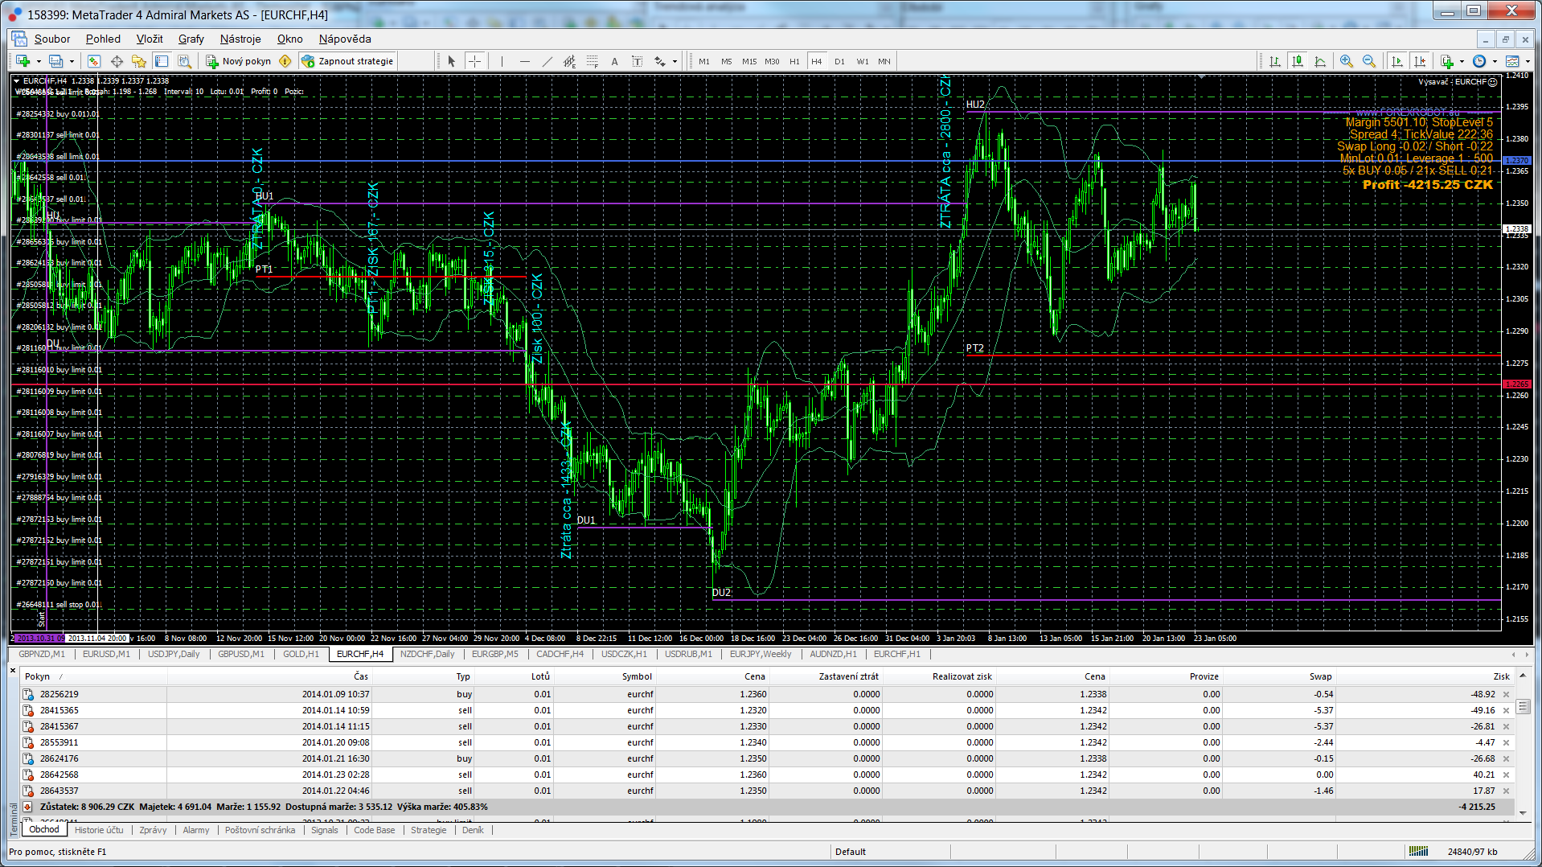Image resolution: width=1542 pixels, height=867 pixels.
Task: Click the Nový pokyn button
Action: tap(238, 61)
